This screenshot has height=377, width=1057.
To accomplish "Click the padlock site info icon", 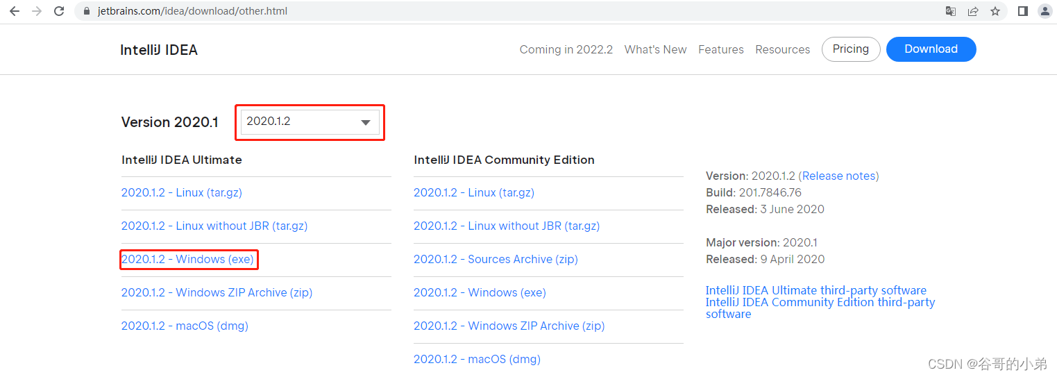I will (x=87, y=11).
